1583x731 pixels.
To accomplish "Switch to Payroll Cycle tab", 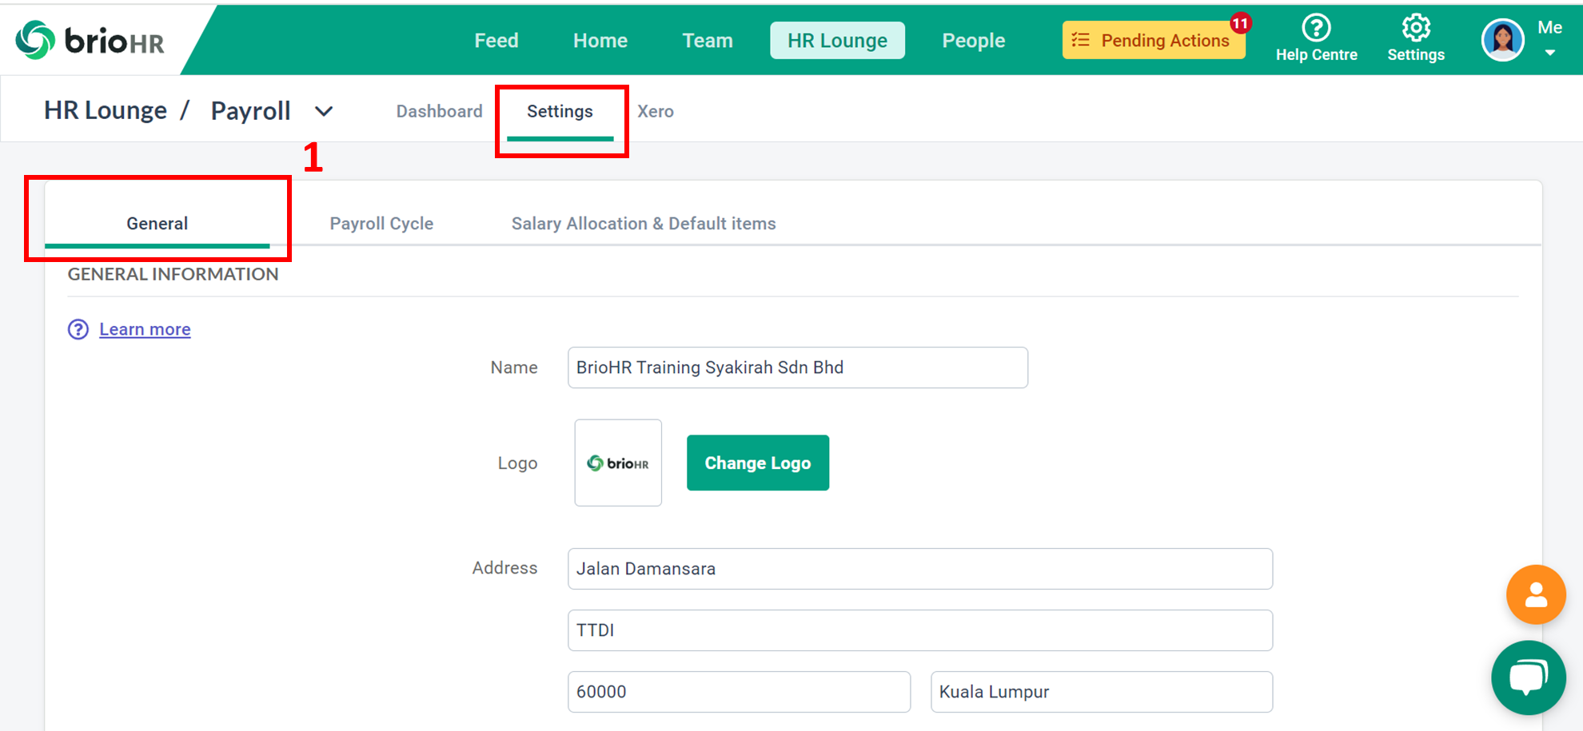I will pyautogui.click(x=381, y=224).
